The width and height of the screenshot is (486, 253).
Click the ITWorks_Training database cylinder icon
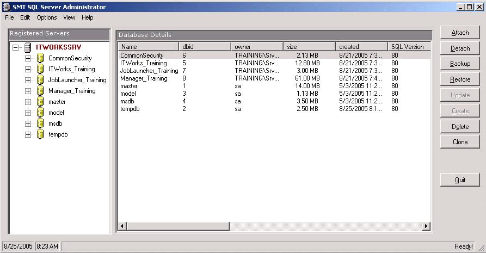click(40, 69)
